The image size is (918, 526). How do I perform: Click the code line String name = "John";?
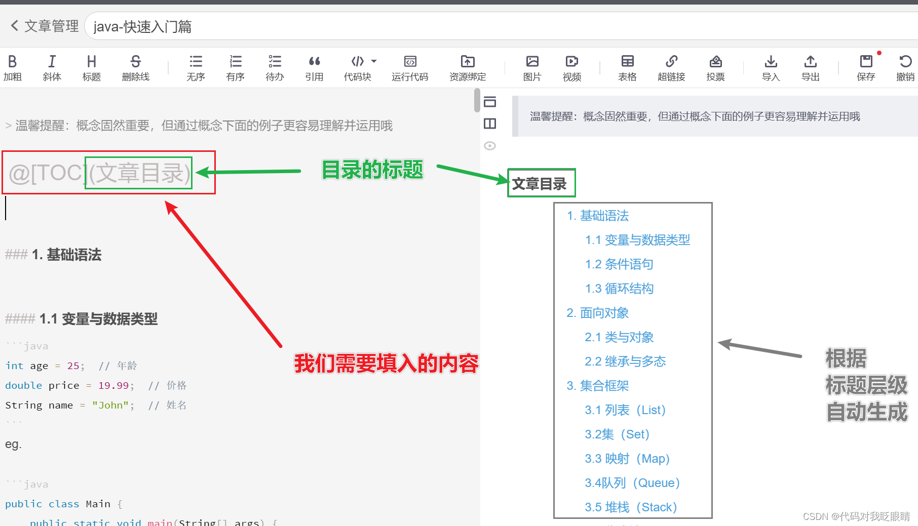pos(96,405)
